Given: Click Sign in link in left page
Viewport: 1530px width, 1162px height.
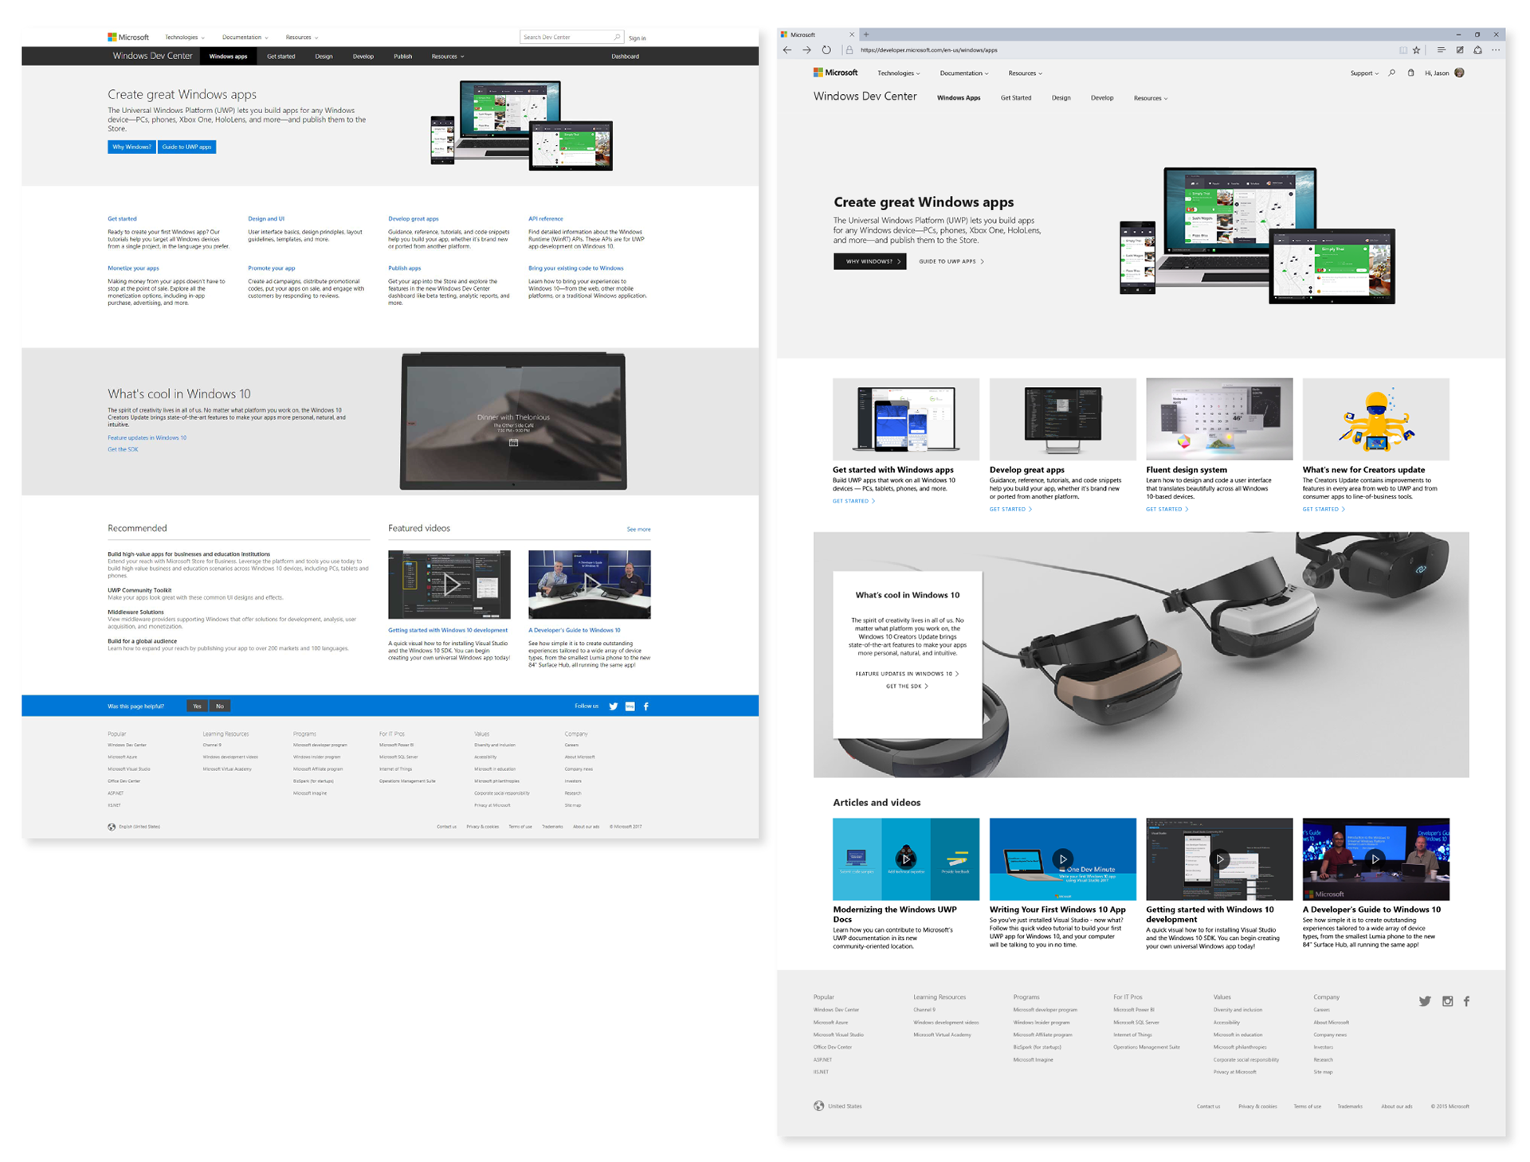Looking at the screenshot, I should click(637, 38).
